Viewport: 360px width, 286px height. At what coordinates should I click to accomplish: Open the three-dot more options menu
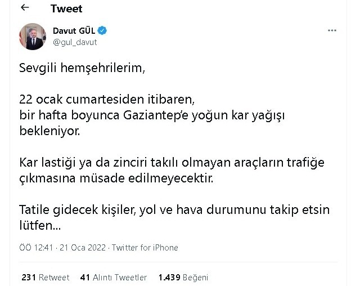click(x=332, y=29)
